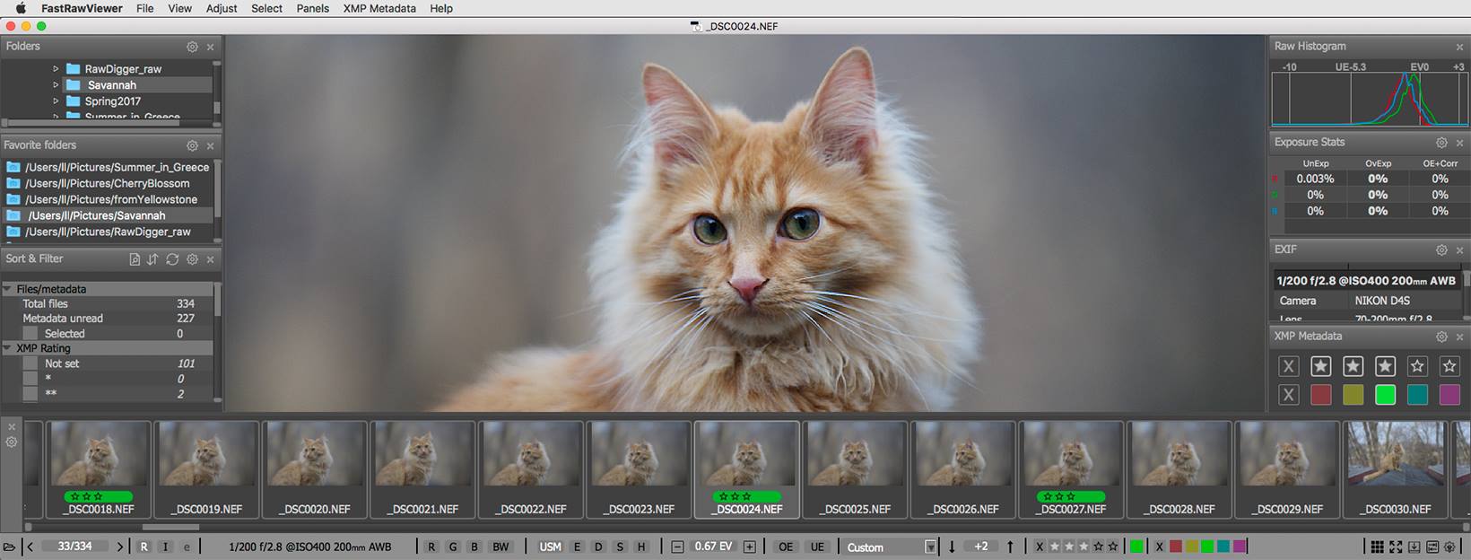Clear color label with X in XMP Metadata panel
Viewport: 1471px width, 560px height.
click(1289, 395)
